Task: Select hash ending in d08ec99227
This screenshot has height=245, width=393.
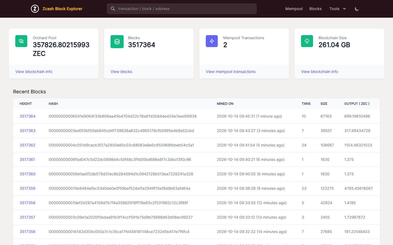Action: pyautogui.click(x=121, y=217)
